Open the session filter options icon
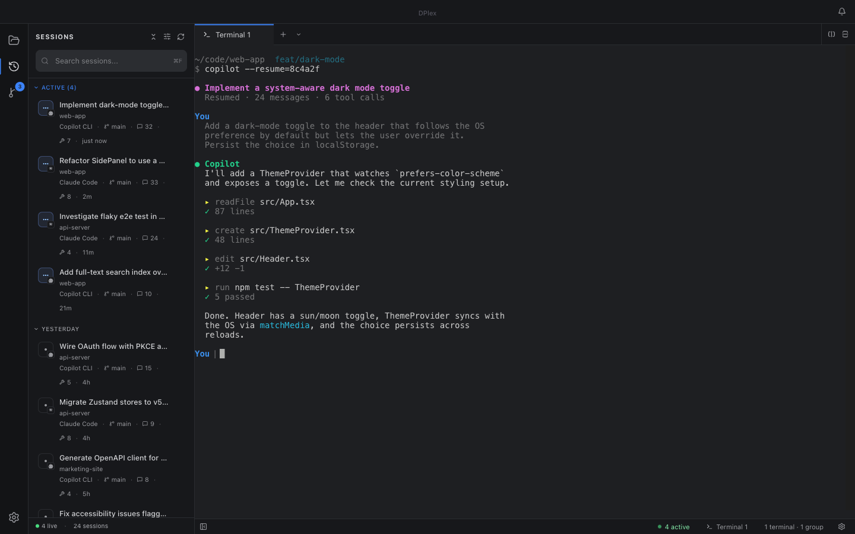This screenshot has width=855, height=534. (167, 37)
